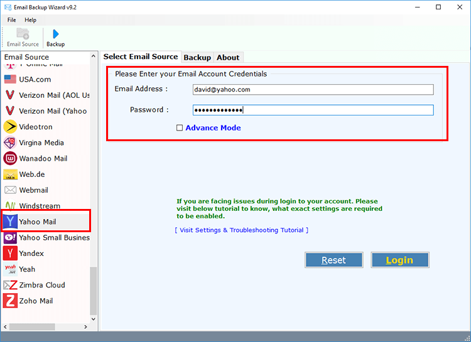Click the Advance Mode label link

[x=213, y=128]
